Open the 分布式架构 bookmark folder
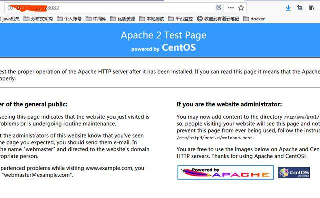 [x=38, y=19]
